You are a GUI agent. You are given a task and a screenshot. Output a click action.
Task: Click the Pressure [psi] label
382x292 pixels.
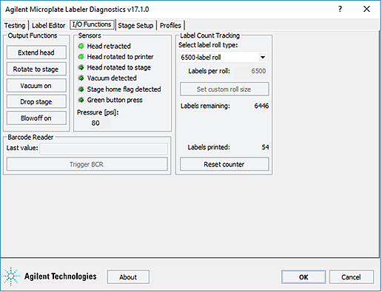98,112
